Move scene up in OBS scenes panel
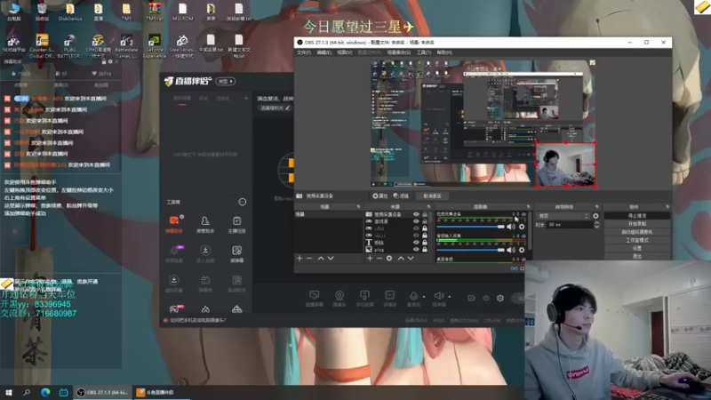This screenshot has height=400, width=711. (321, 258)
